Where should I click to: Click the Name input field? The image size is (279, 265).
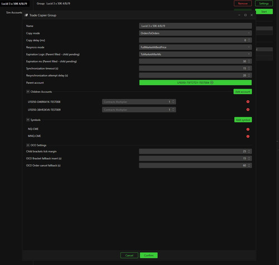point(195,26)
